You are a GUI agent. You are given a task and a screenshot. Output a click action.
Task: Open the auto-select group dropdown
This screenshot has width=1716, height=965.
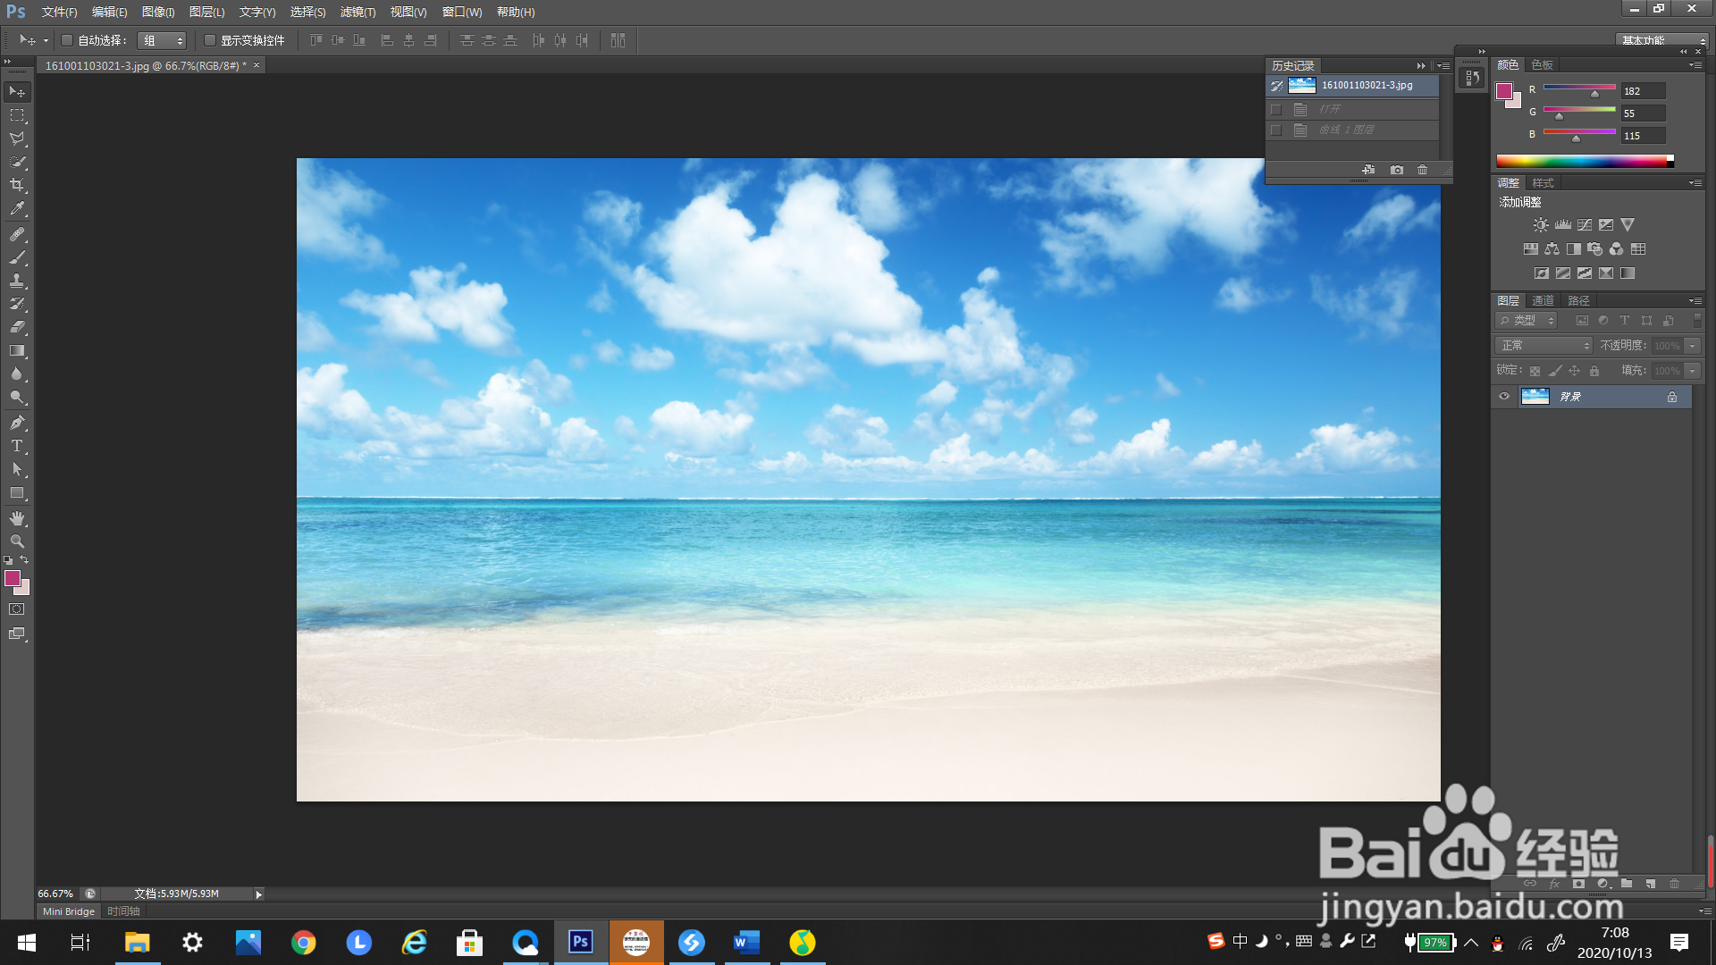162,40
